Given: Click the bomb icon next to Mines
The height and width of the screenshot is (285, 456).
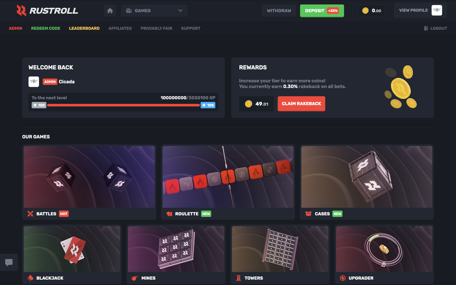Looking at the screenshot, I should point(134,278).
